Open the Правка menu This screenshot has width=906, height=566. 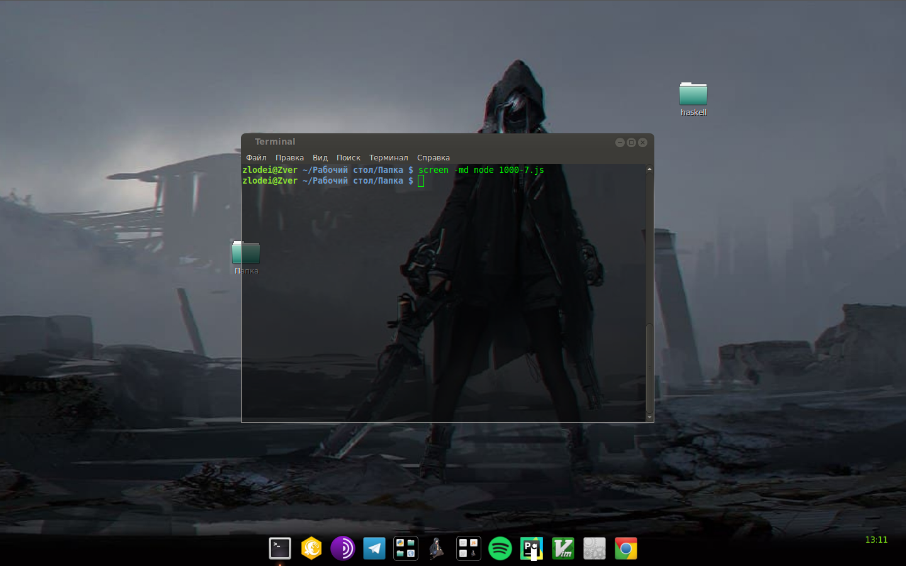289,157
